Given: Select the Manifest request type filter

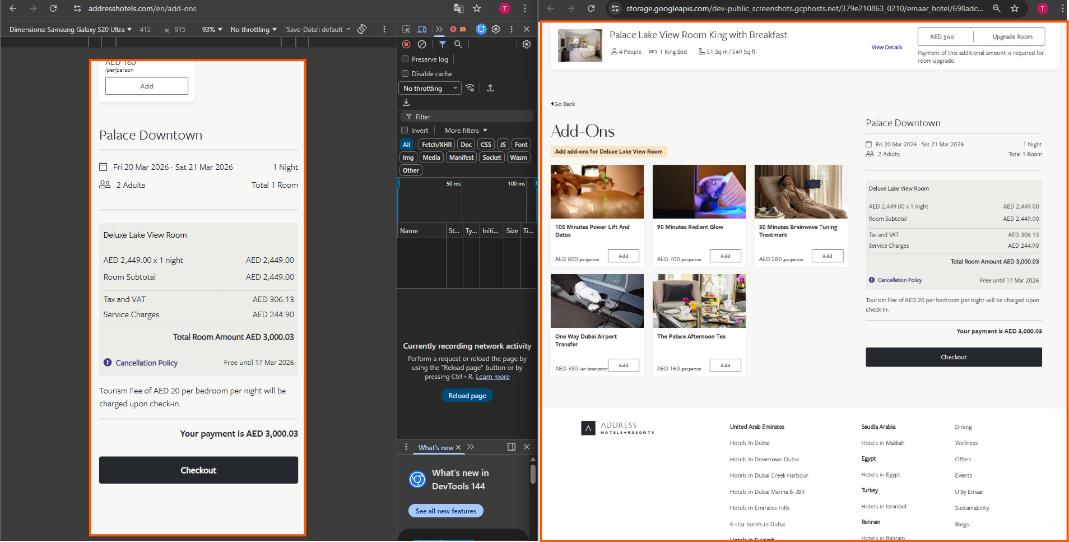Looking at the screenshot, I should [x=461, y=157].
